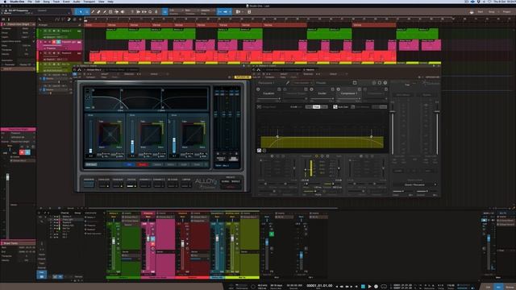Open the Equalizer module in Alloy 2

point(104,184)
